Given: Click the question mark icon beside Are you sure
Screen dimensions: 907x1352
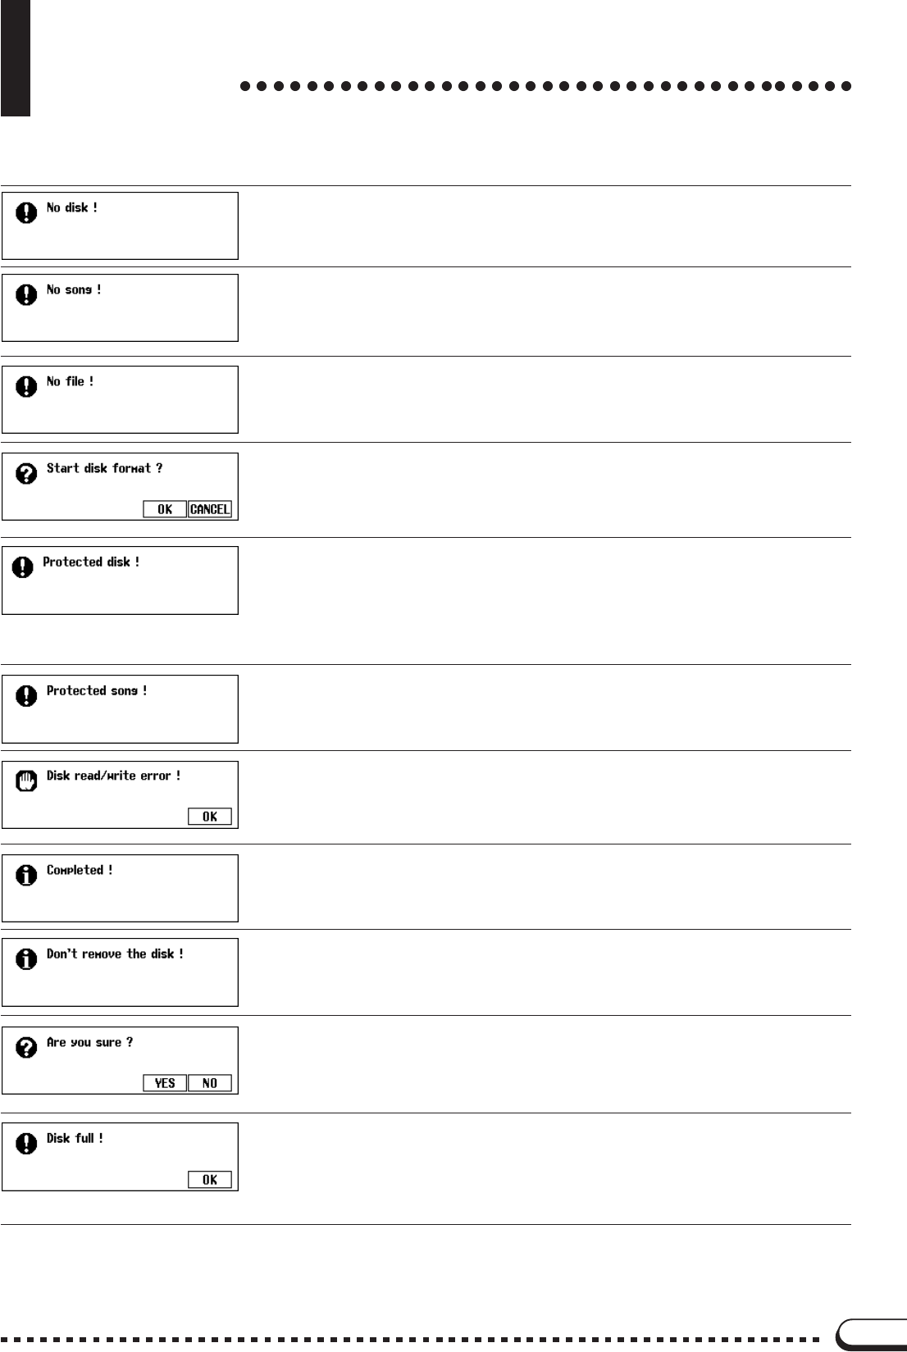Looking at the screenshot, I should pyautogui.click(x=27, y=1047).
